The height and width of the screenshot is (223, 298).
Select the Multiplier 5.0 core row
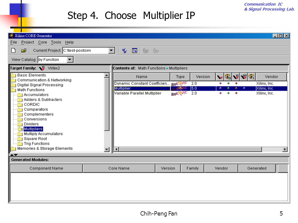tap(201, 88)
